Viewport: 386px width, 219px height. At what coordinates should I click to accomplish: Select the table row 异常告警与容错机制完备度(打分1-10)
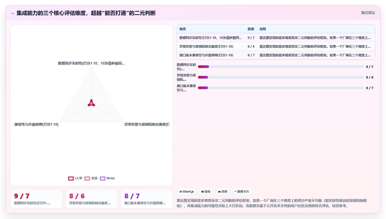click(276, 47)
